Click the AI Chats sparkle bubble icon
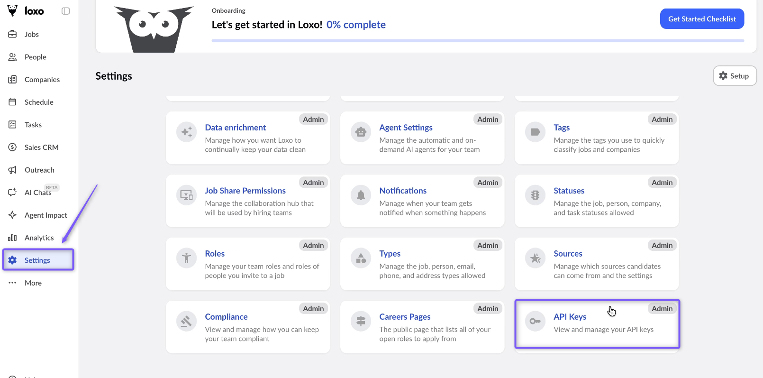The image size is (763, 378). click(x=13, y=192)
